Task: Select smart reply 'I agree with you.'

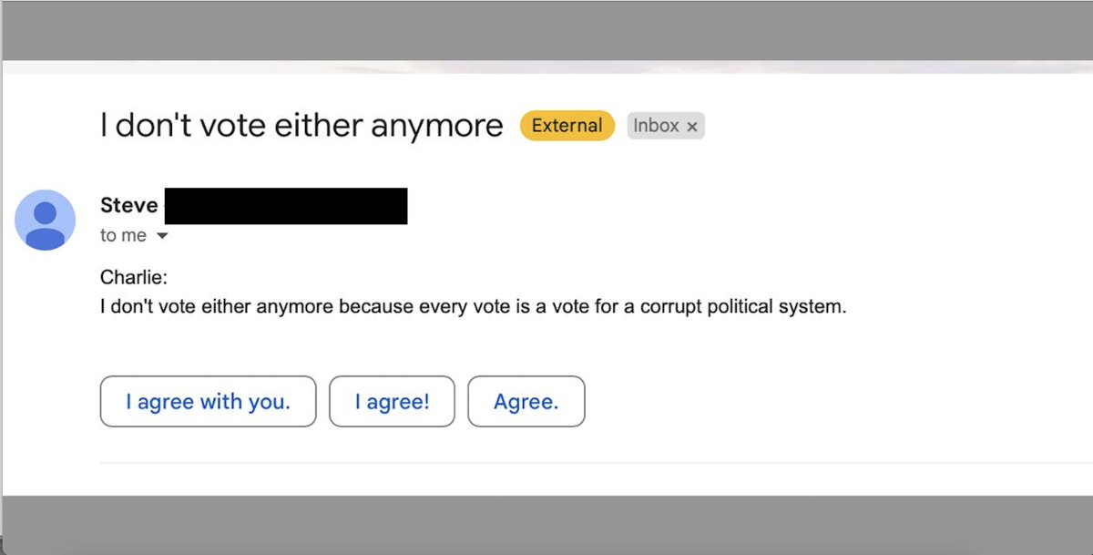Action: coord(208,401)
